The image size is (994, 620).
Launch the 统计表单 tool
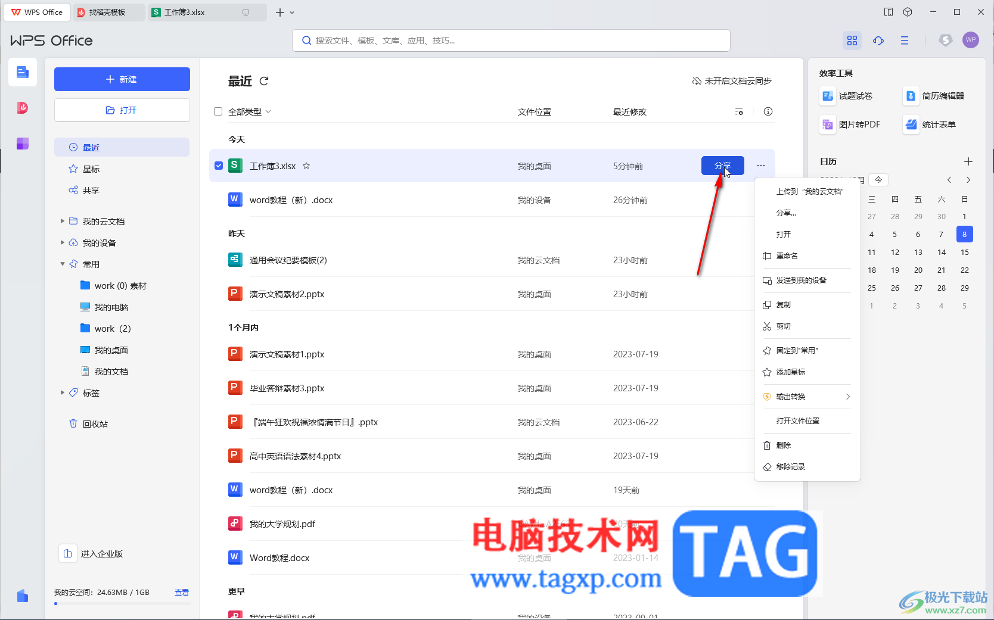coord(930,124)
